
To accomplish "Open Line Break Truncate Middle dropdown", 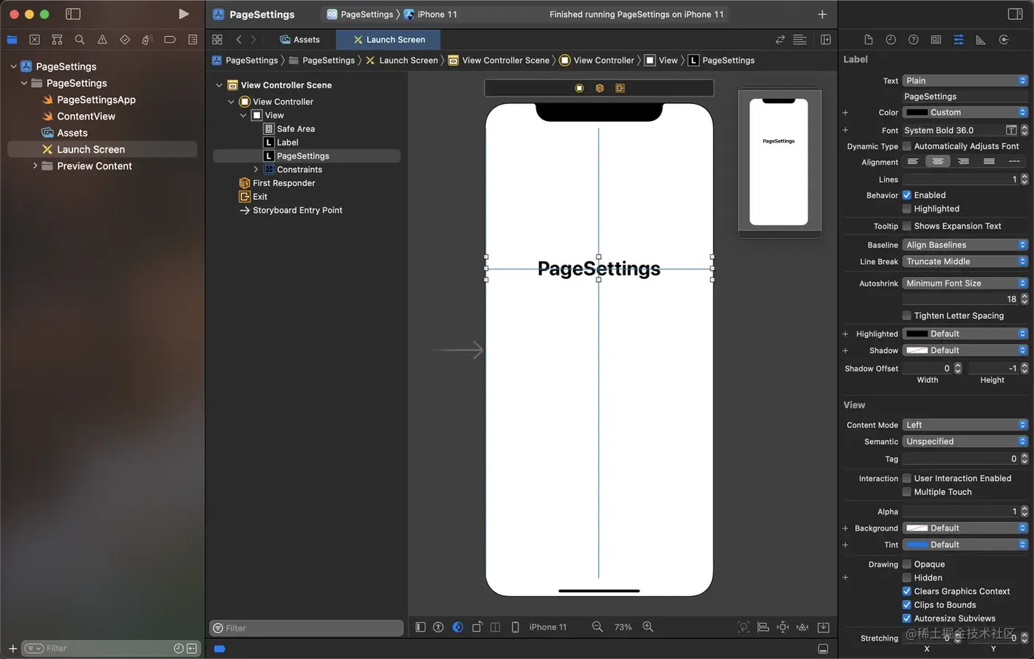I will coord(965,261).
